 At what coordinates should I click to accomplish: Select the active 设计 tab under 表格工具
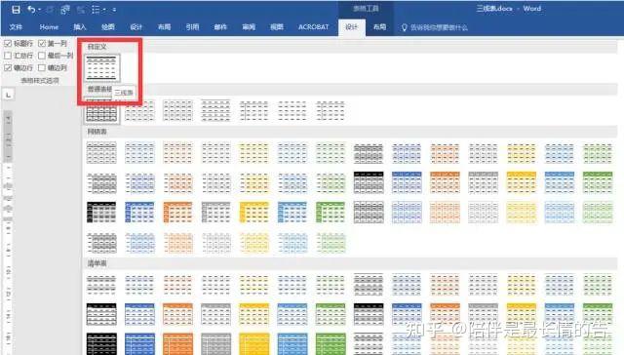(x=351, y=27)
